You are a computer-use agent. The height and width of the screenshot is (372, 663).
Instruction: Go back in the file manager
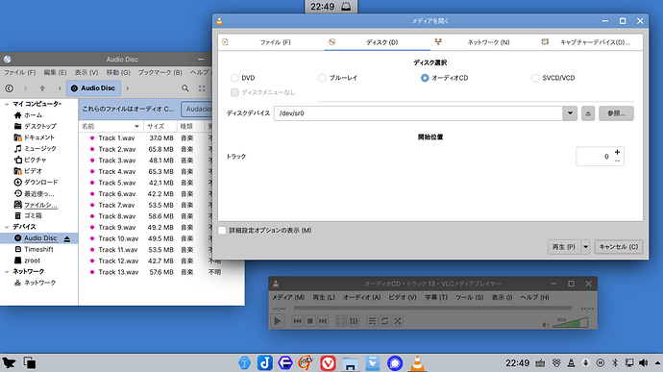10,88
